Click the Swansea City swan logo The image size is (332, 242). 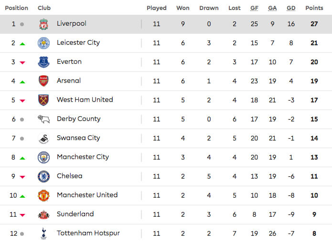[44, 139]
